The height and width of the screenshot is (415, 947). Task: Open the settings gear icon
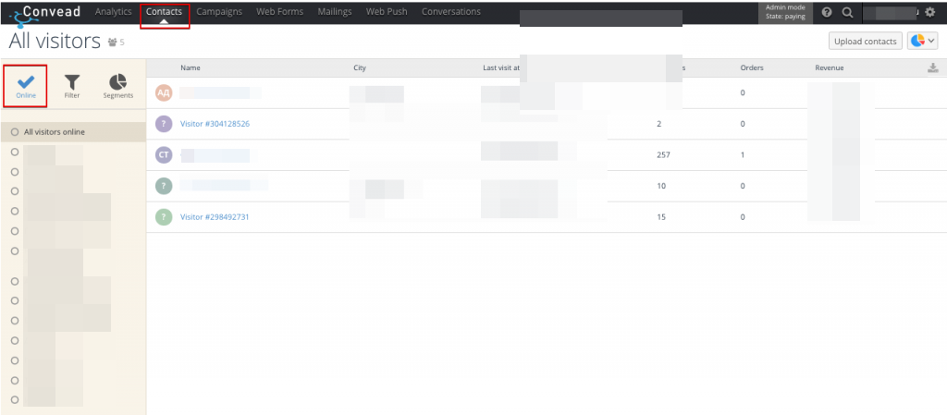point(930,12)
